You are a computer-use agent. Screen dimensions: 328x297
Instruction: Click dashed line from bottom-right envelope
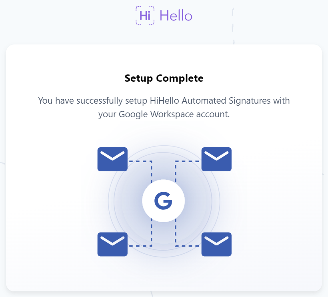(187, 246)
